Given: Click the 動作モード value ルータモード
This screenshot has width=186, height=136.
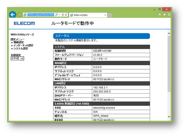Looking at the screenshot, I should coord(100,59).
